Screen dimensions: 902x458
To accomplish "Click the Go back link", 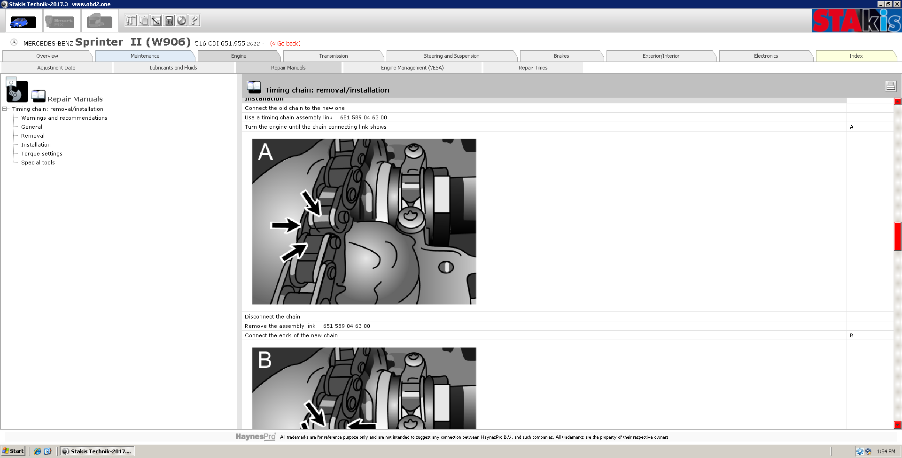I will [285, 44].
